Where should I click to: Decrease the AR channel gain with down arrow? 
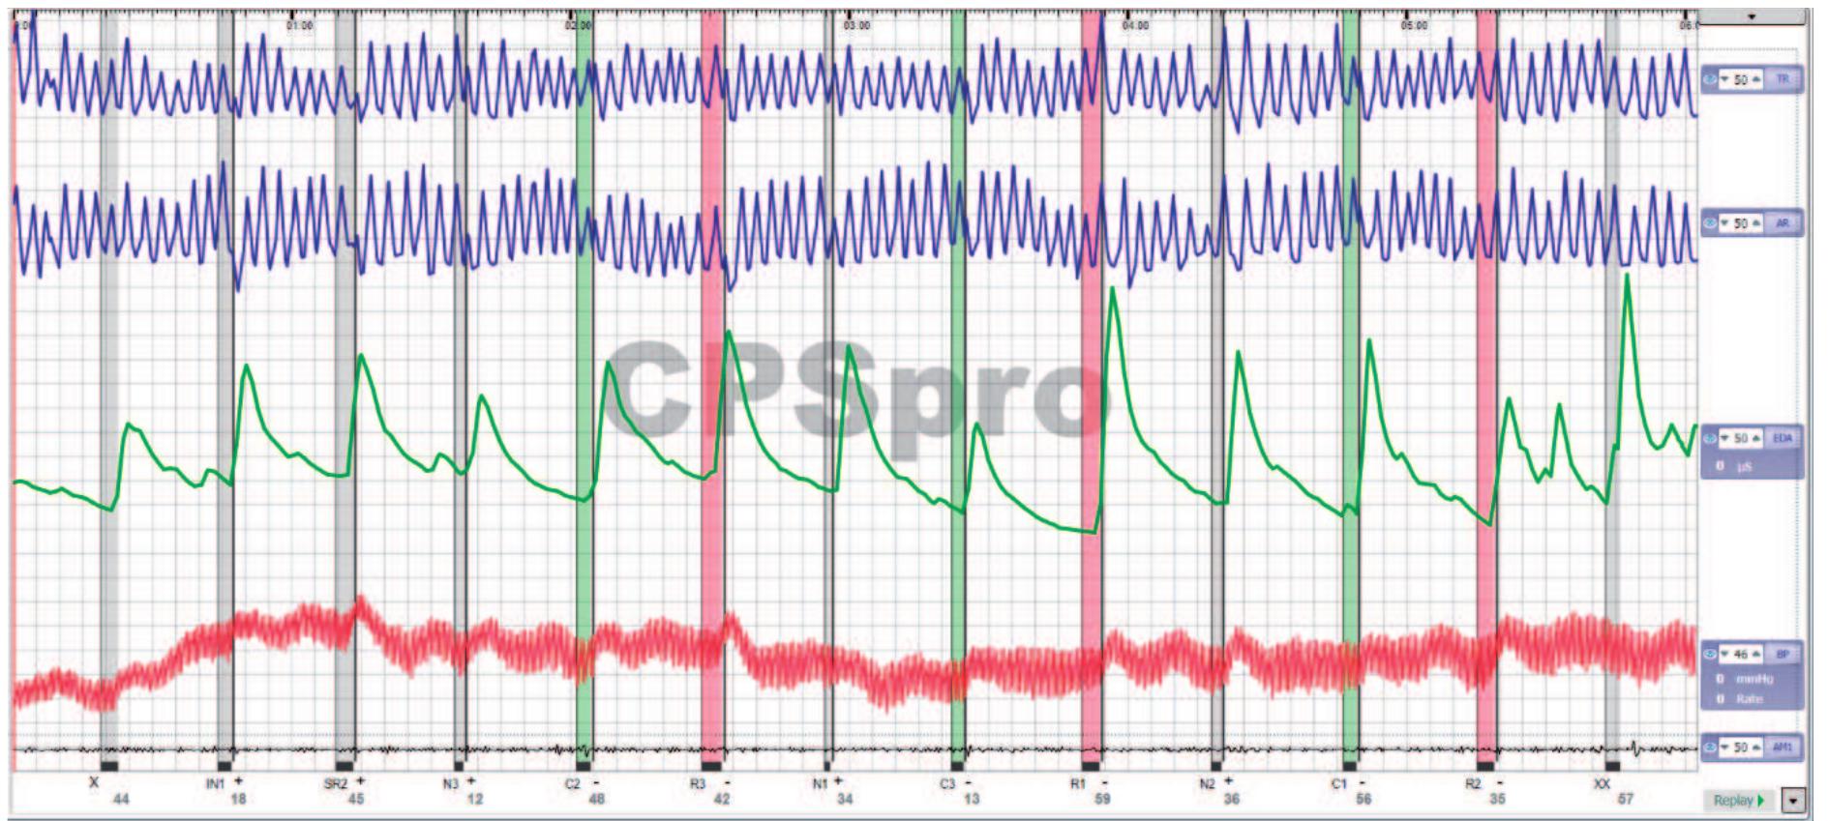click(1725, 223)
